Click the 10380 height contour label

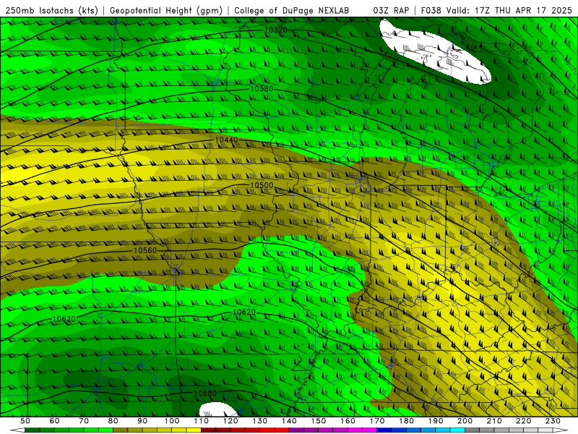coord(262,88)
